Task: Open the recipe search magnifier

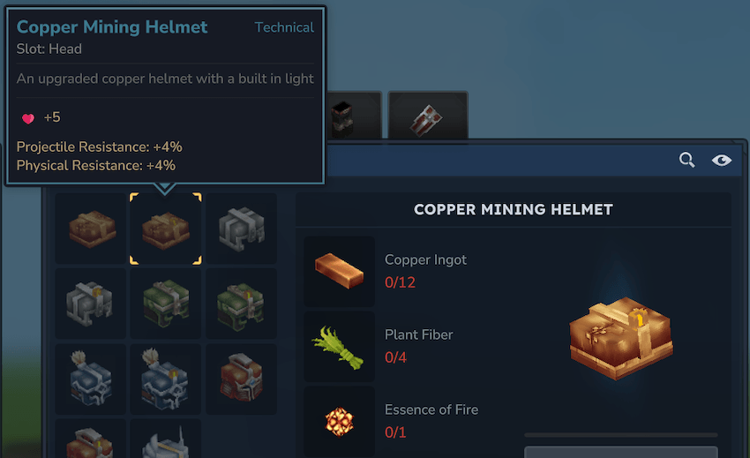Action: pos(686,160)
